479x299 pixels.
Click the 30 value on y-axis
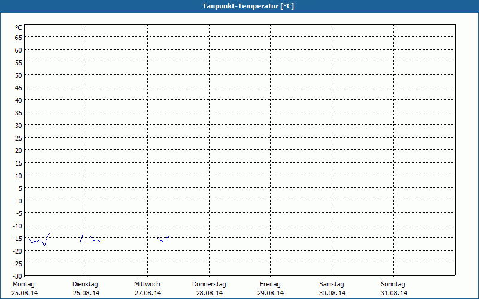19,126
